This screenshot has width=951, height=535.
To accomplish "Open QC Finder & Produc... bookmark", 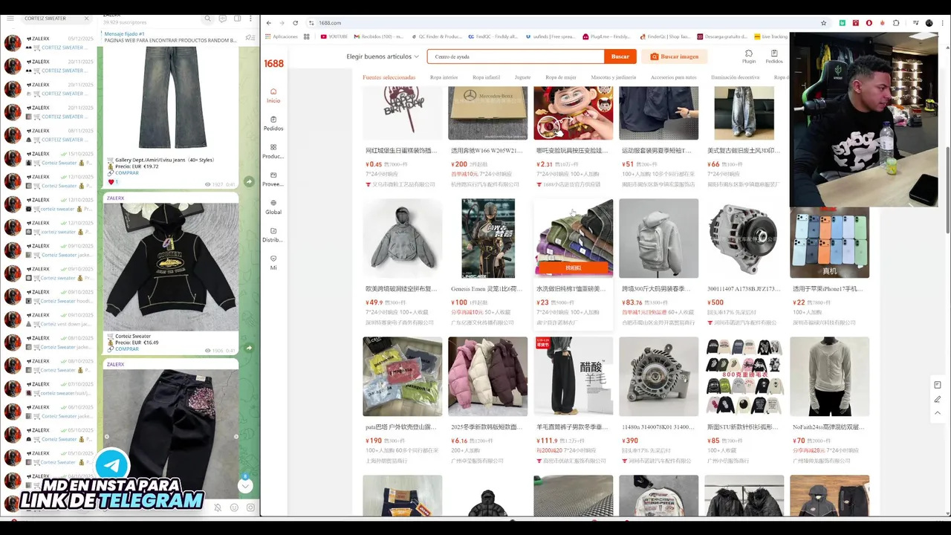I will pyautogui.click(x=436, y=36).
